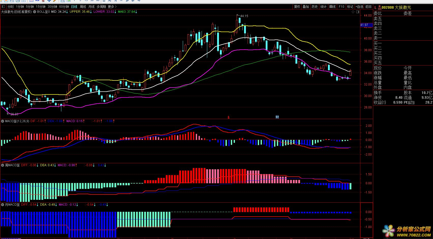The height and width of the screenshot is (239, 433).
Task: Open 历史 history button
Action: (x=315, y=7)
